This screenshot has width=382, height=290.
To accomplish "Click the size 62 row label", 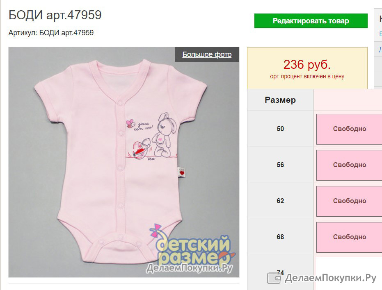I will 280,201.
